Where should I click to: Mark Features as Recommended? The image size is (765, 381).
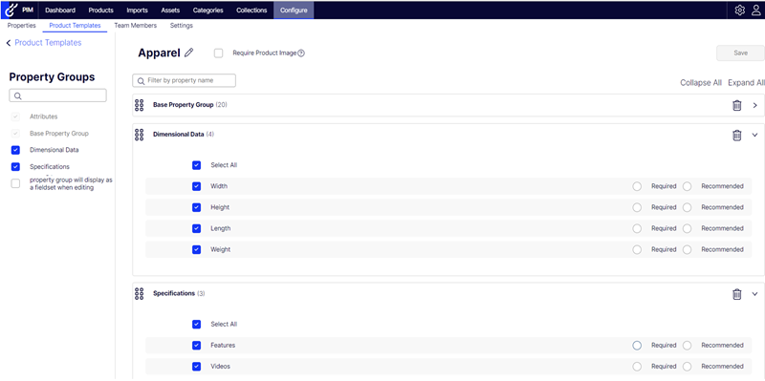(687, 345)
